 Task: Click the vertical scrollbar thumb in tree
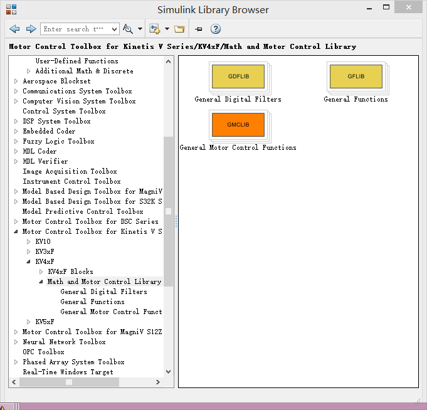click(x=168, y=211)
